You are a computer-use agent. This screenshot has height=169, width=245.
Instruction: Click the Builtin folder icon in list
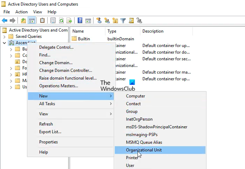click(74, 39)
